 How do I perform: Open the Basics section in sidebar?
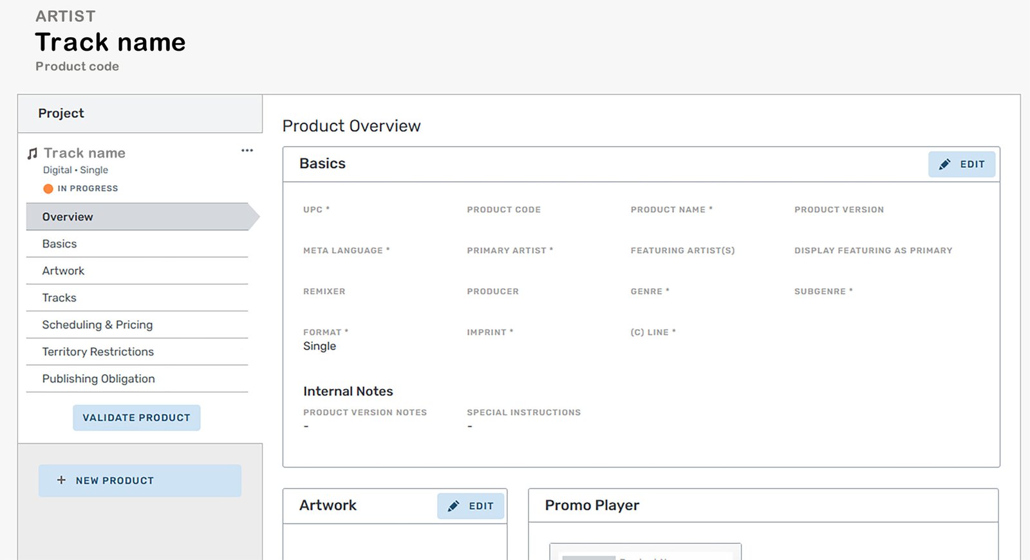59,244
